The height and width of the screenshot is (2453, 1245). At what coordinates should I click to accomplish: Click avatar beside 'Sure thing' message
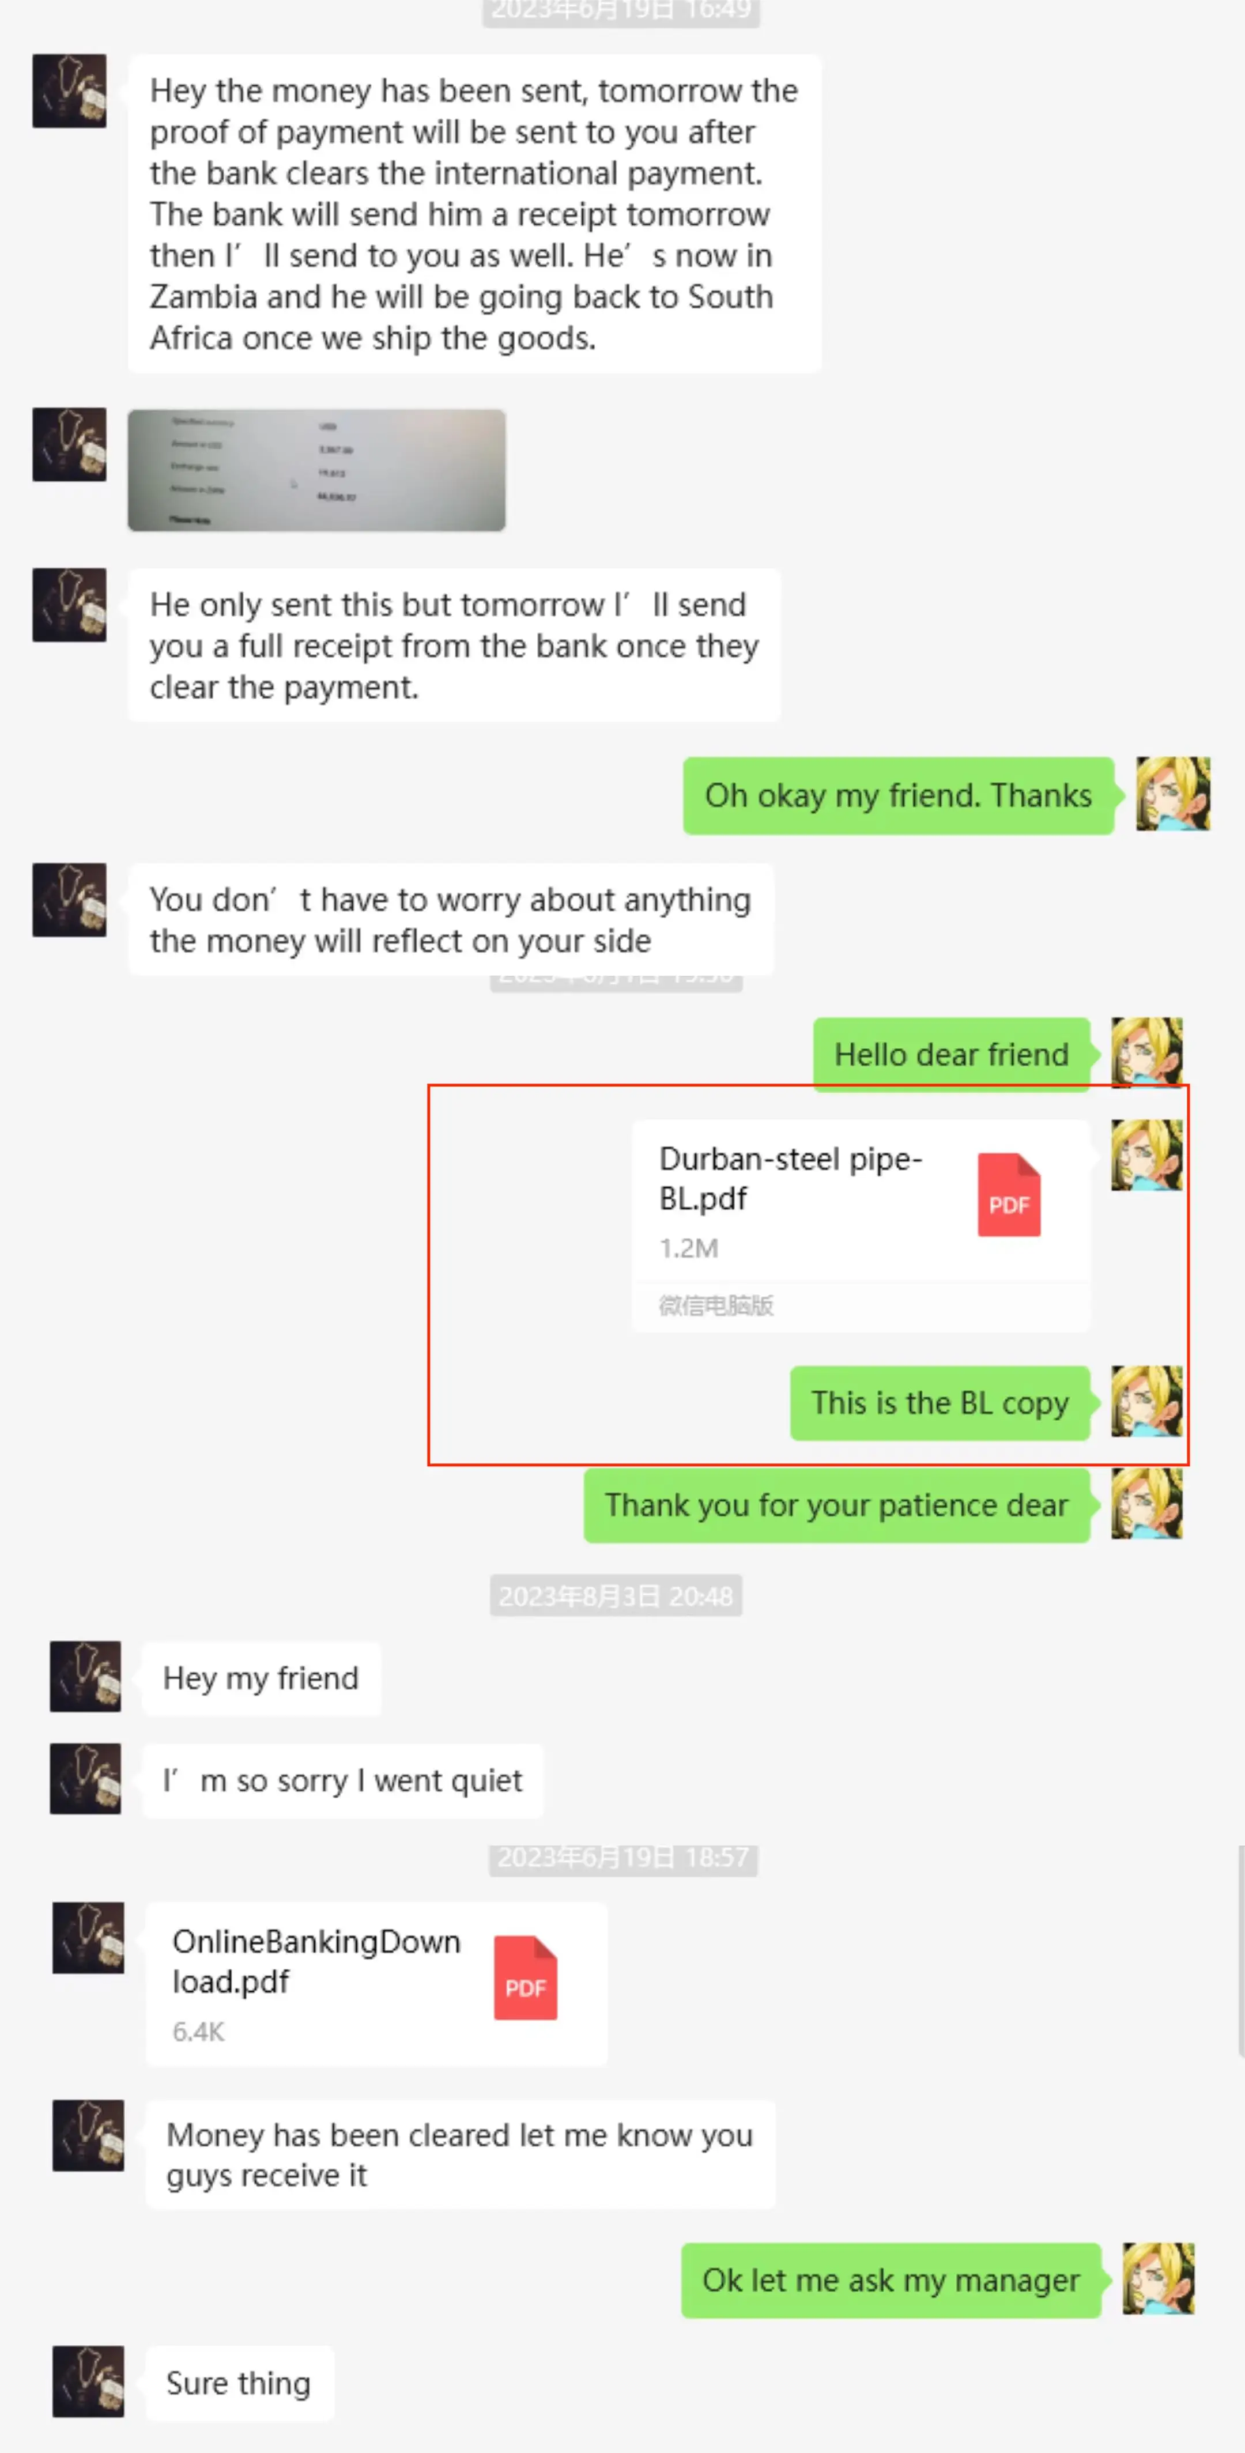[88, 2382]
